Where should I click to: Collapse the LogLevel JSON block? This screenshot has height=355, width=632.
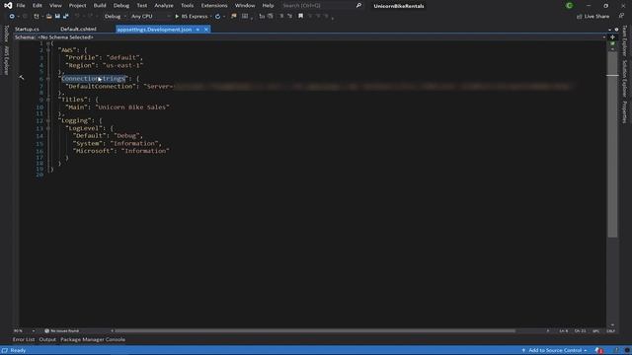48,128
